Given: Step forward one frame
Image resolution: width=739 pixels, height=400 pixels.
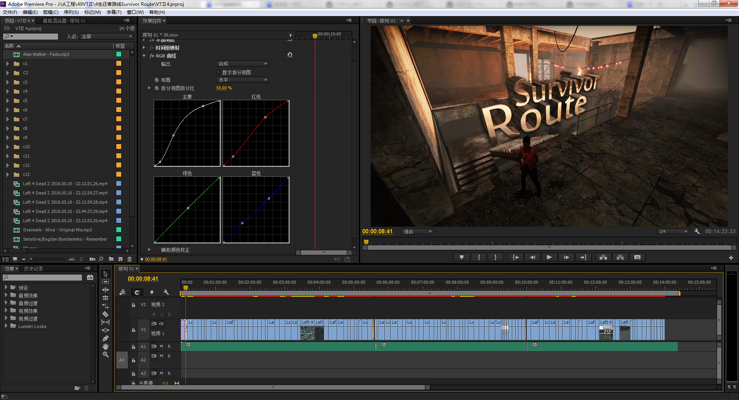Looking at the screenshot, I should [x=566, y=257].
